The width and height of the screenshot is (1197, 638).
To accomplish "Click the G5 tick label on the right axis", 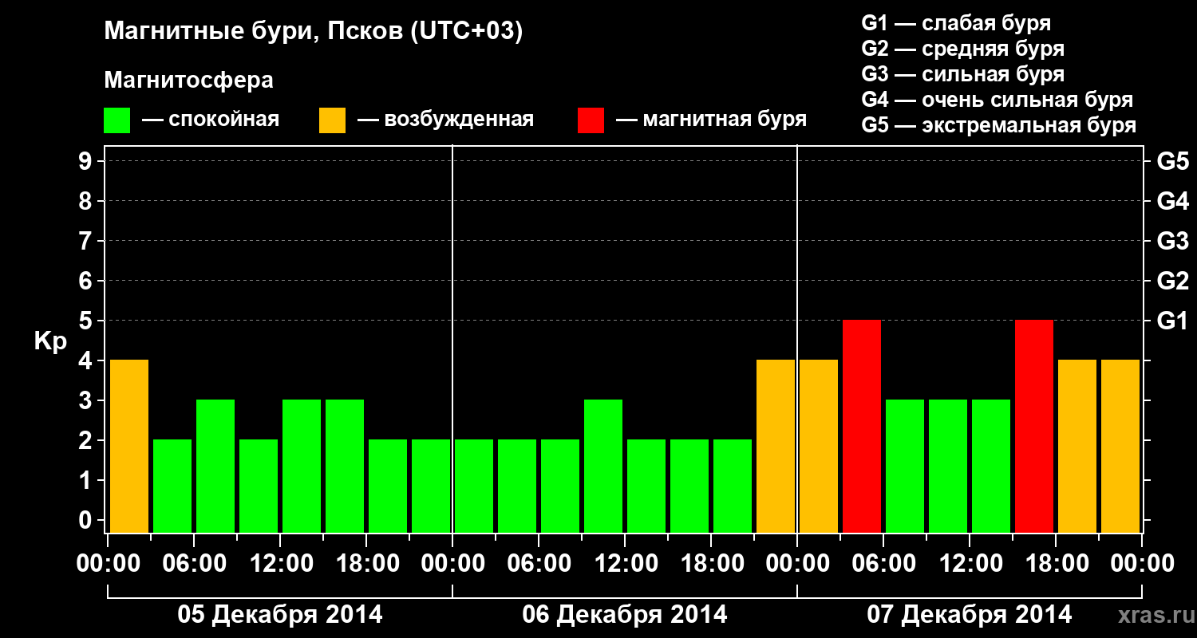I will point(1172,162).
